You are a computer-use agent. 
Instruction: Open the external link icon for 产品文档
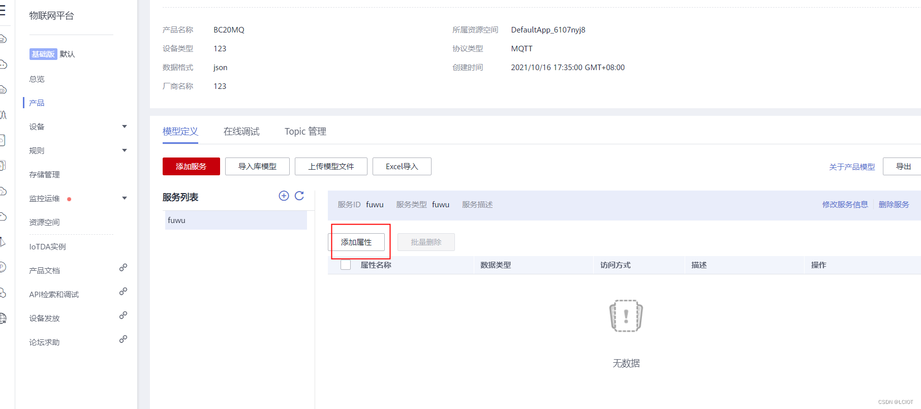click(123, 267)
